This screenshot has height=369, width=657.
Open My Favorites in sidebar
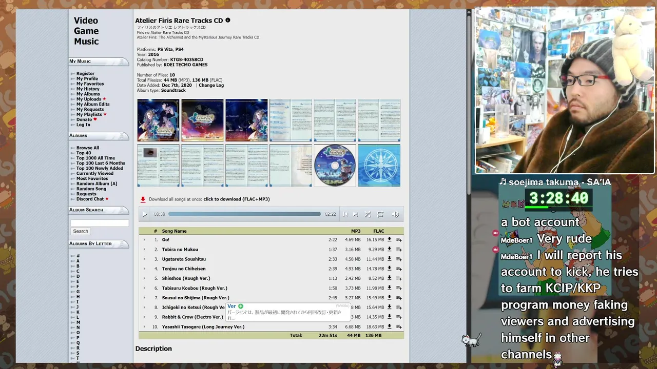(90, 84)
